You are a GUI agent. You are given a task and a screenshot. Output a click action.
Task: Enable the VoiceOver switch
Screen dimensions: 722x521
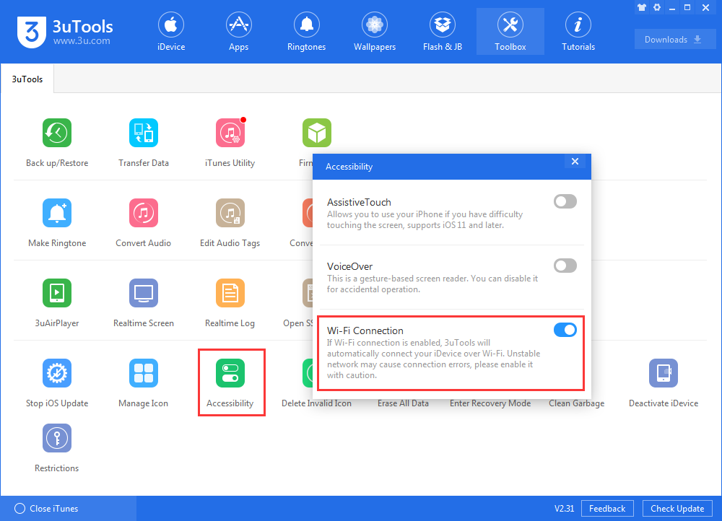565,266
